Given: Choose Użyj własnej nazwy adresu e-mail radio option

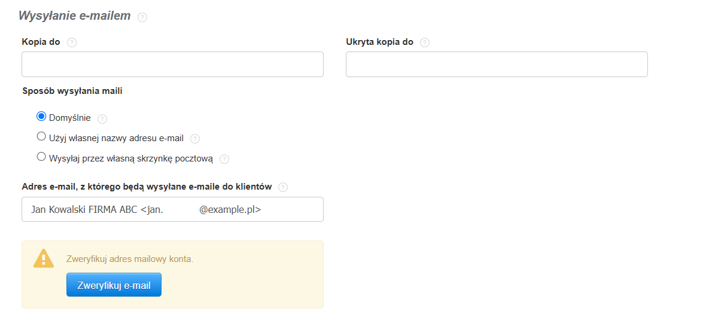Looking at the screenshot, I should tap(41, 136).
